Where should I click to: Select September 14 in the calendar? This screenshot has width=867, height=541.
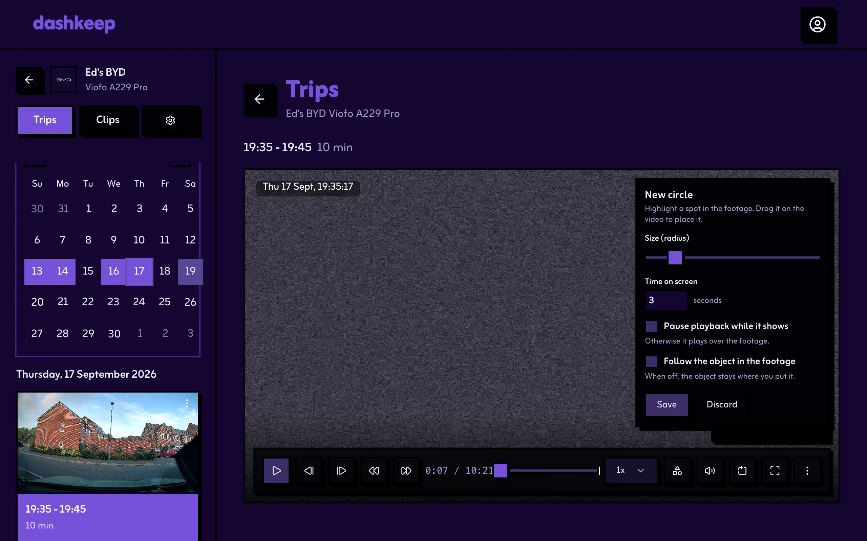pos(62,272)
